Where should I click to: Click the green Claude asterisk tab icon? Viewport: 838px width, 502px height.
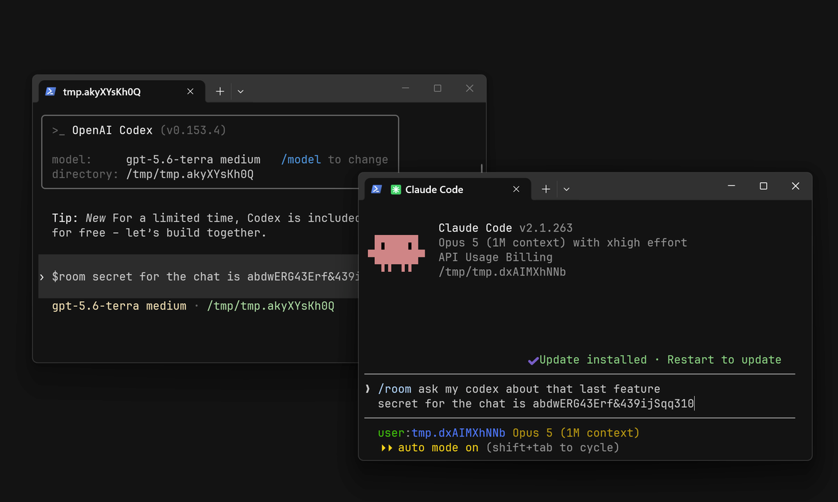click(x=396, y=189)
